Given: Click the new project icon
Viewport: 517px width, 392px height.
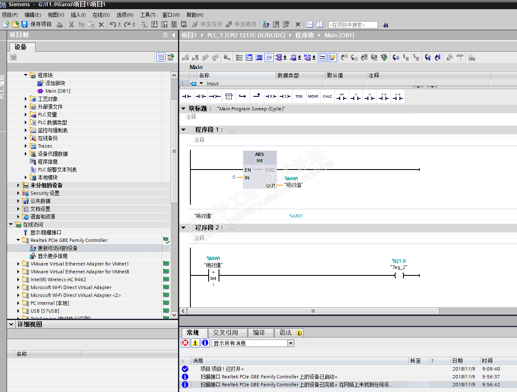Looking at the screenshot, I should coord(6,24).
